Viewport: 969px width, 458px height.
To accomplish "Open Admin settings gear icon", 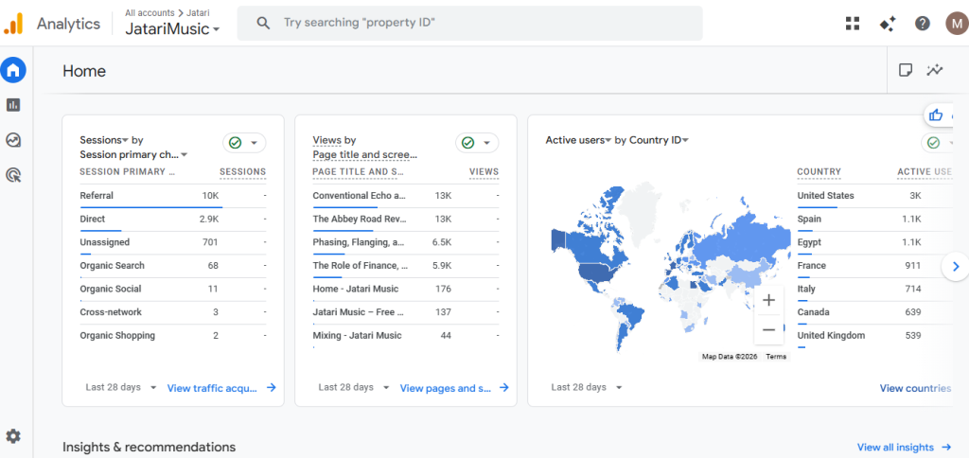I will 13,436.
